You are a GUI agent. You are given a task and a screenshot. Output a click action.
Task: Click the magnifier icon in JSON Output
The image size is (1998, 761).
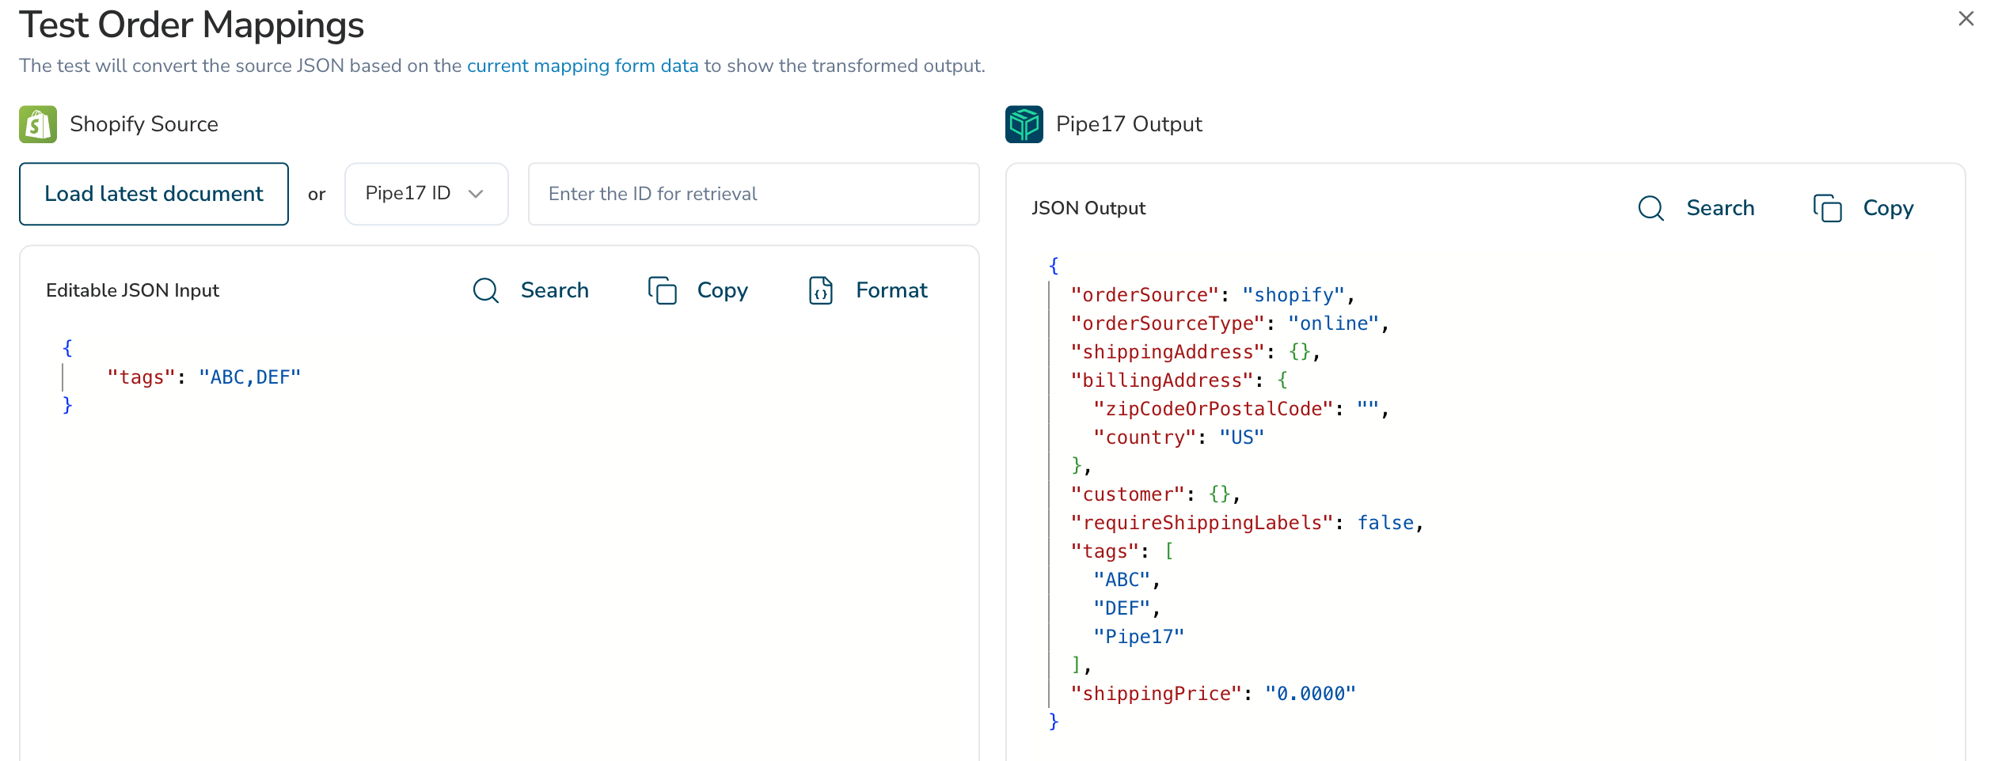(1651, 208)
